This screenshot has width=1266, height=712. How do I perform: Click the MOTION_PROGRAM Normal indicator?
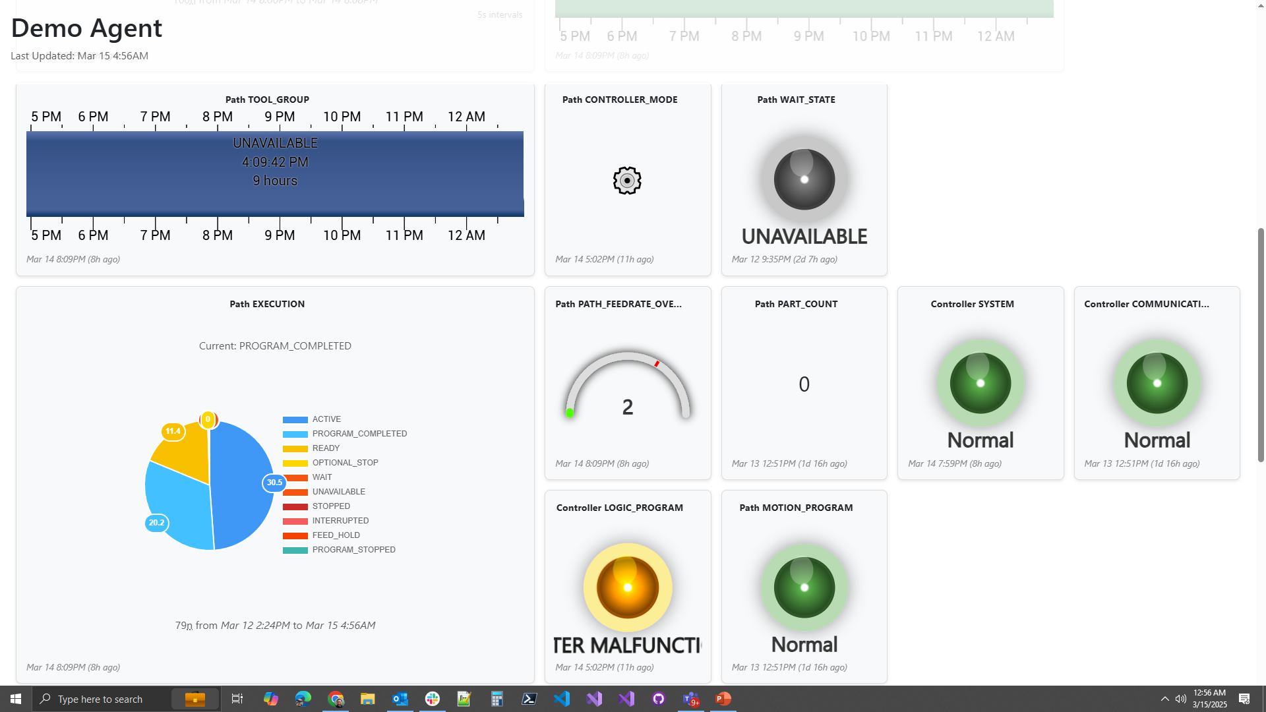804,587
